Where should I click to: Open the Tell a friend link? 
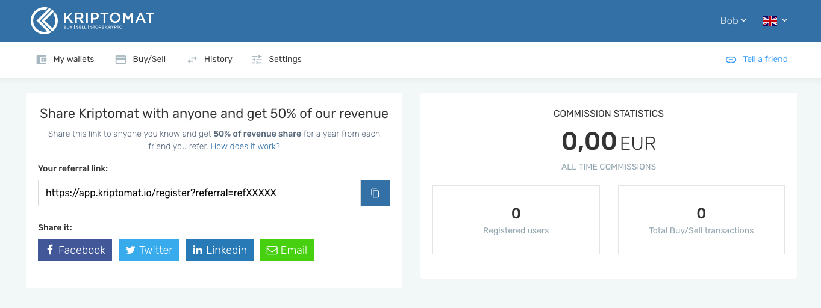click(765, 59)
